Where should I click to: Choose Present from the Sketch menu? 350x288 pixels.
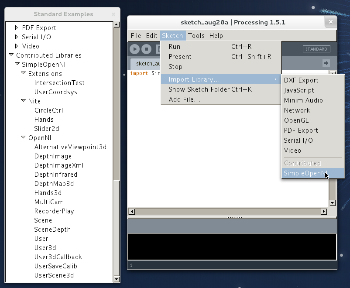point(221,57)
